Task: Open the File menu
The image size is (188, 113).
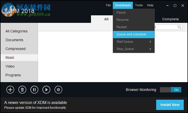Action: (x=108, y=5)
